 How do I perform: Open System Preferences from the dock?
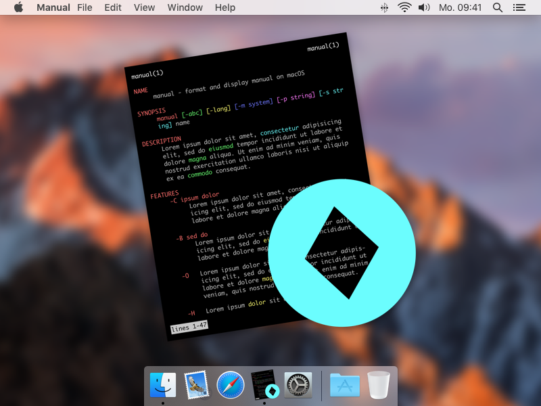point(298,384)
